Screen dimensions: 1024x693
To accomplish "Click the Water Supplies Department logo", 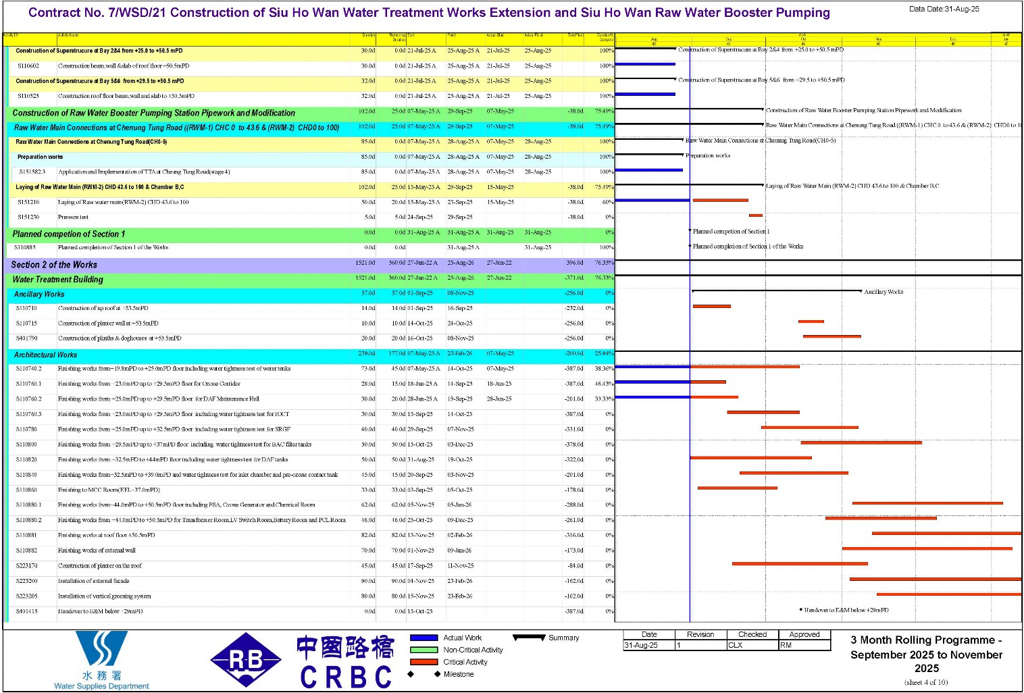I will pyautogui.click(x=101, y=660).
